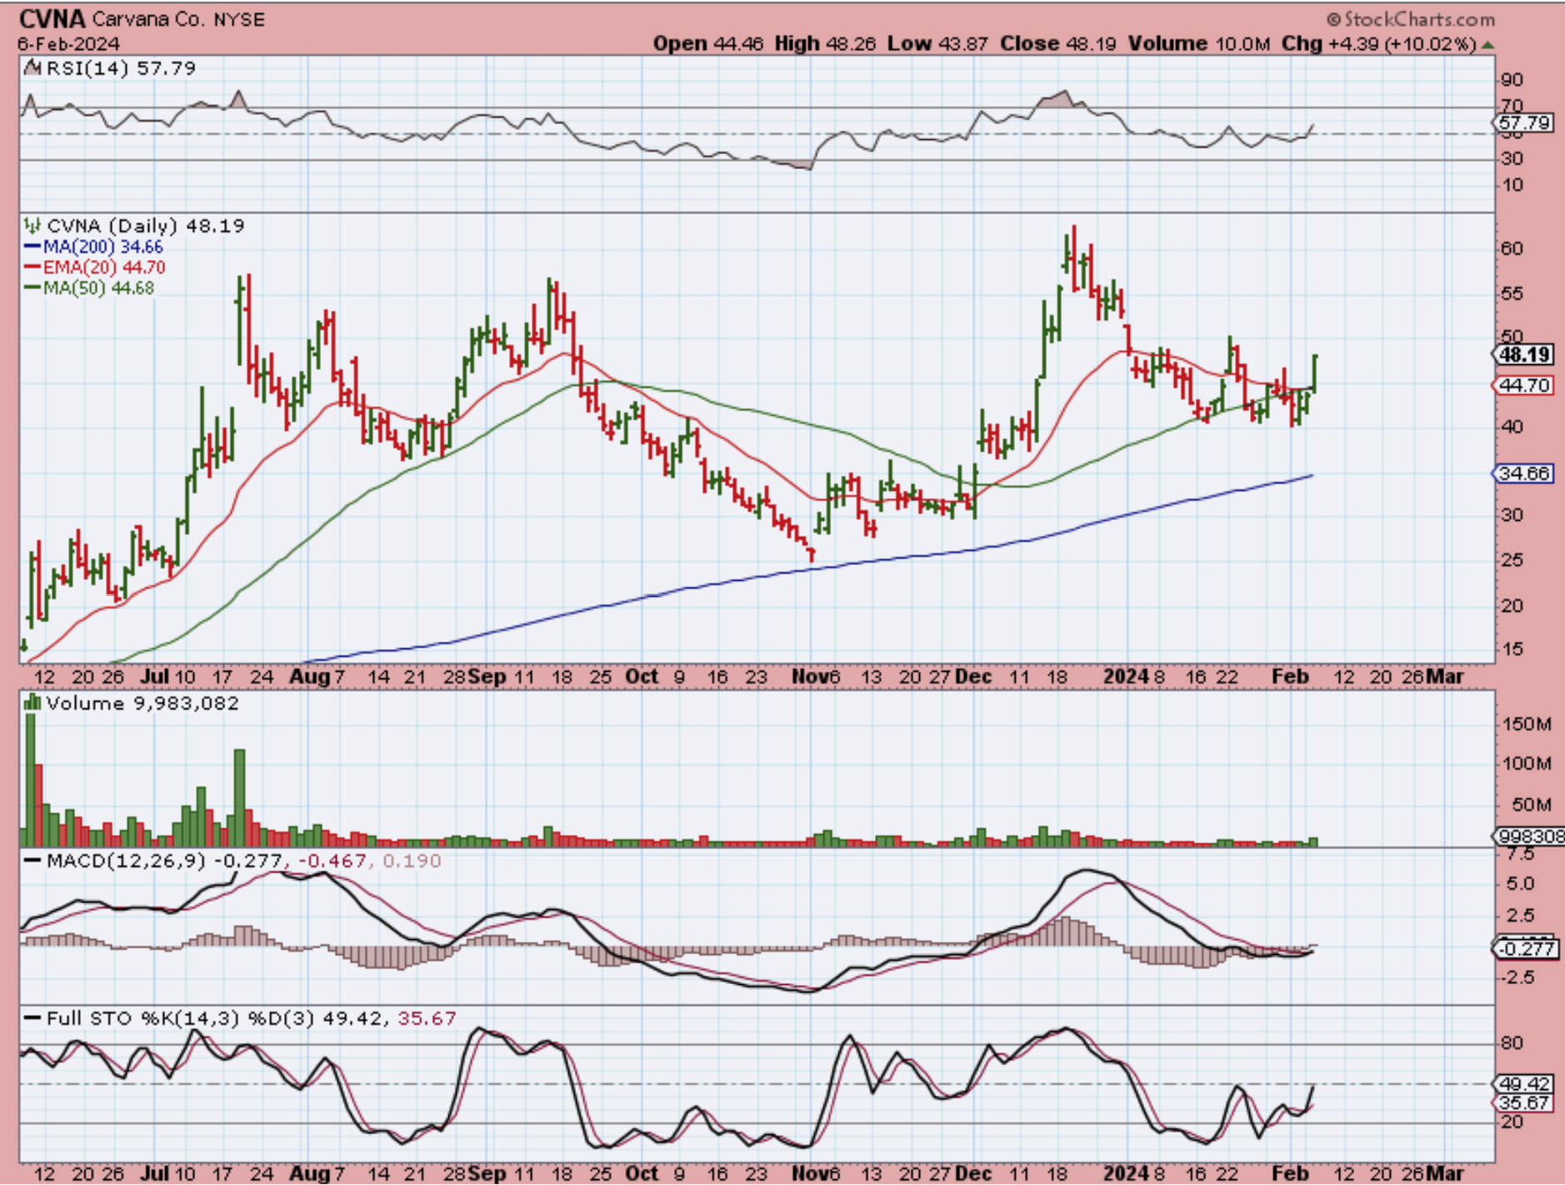
Task: Click the 57.79 RSI value tag
Action: (x=1524, y=123)
